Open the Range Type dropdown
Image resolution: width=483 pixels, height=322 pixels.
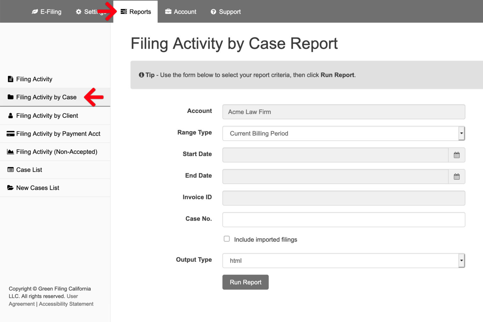461,133
